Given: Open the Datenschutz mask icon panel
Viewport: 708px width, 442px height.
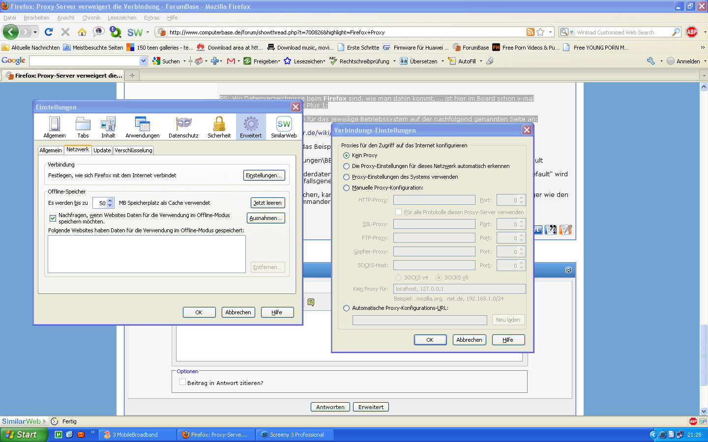Looking at the screenshot, I should pos(183,127).
